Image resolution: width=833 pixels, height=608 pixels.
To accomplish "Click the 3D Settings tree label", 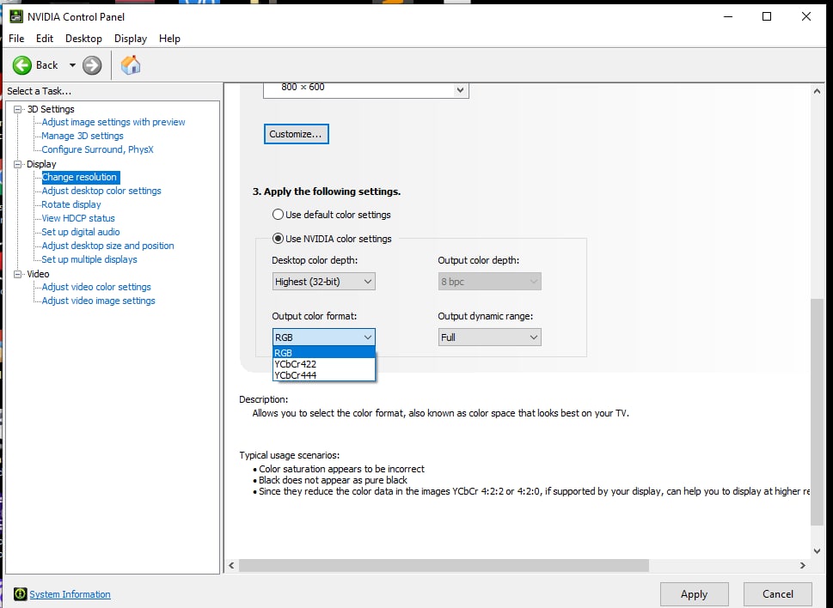I will click(x=51, y=109).
